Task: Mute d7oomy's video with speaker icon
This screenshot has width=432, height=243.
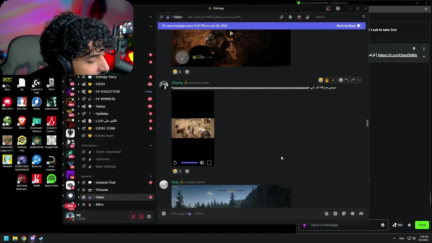Action: pos(202,163)
